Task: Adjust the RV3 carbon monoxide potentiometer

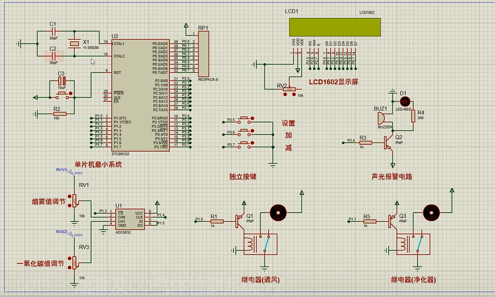Action: tap(74, 262)
